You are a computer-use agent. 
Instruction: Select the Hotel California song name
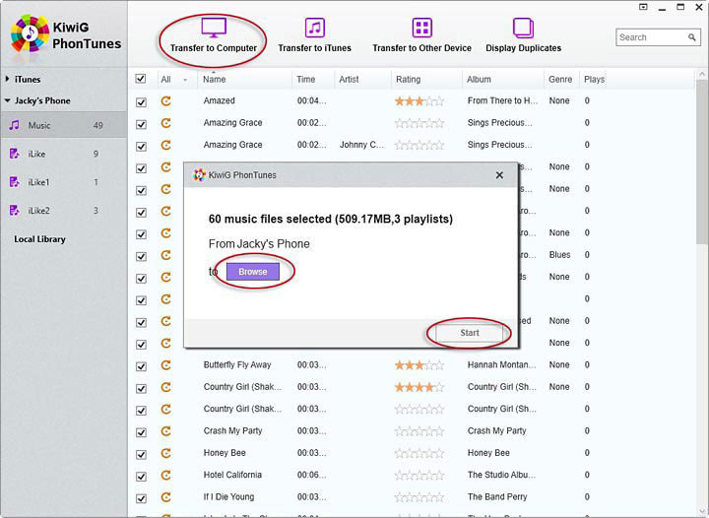click(x=232, y=475)
